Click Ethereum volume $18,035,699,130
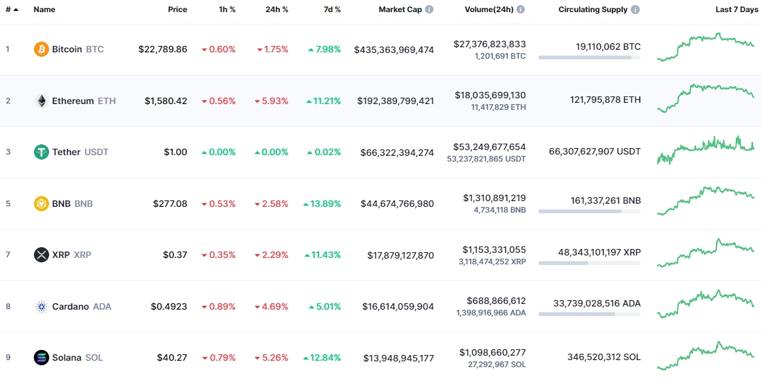 coord(491,95)
